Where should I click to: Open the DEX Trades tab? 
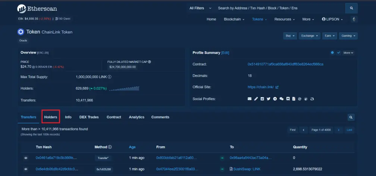coord(89,117)
